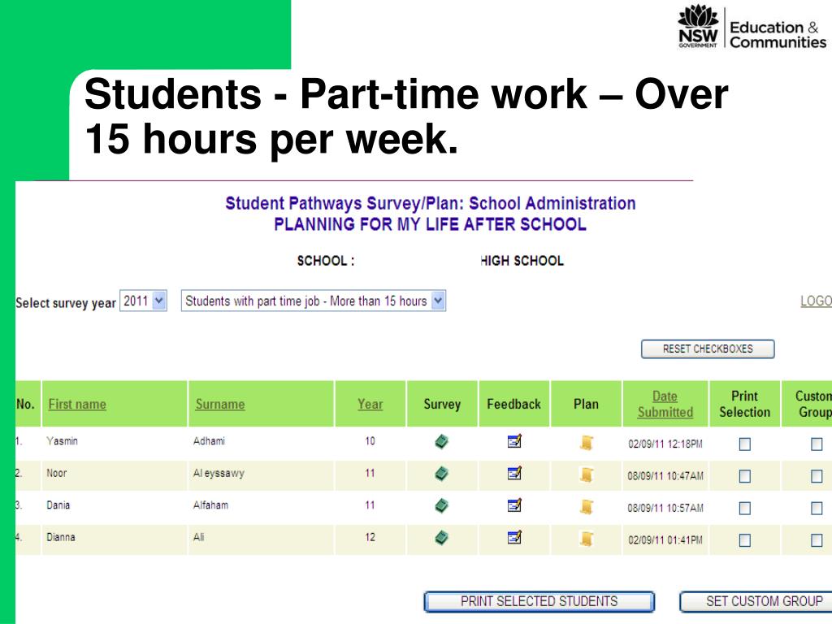
Task: Click Print Selected Students button
Action: tap(539, 602)
